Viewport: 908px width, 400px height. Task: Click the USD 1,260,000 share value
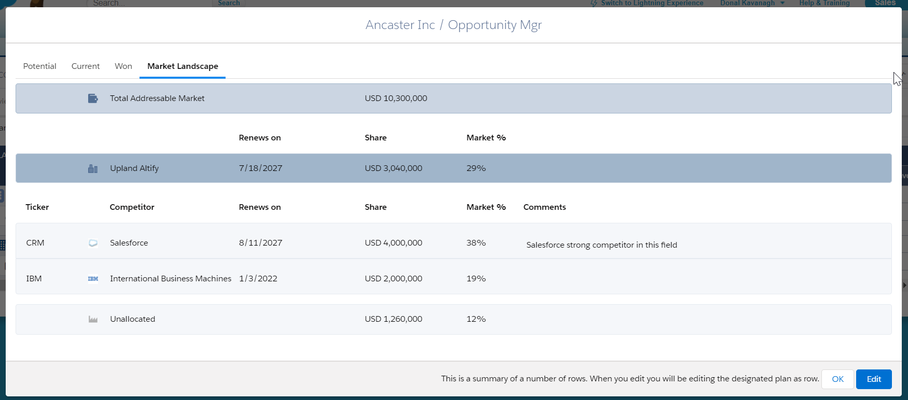point(393,319)
